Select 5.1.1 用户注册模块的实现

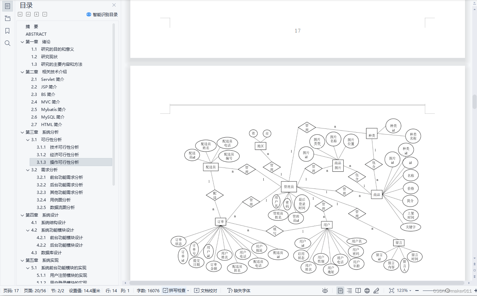(x=62, y=275)
